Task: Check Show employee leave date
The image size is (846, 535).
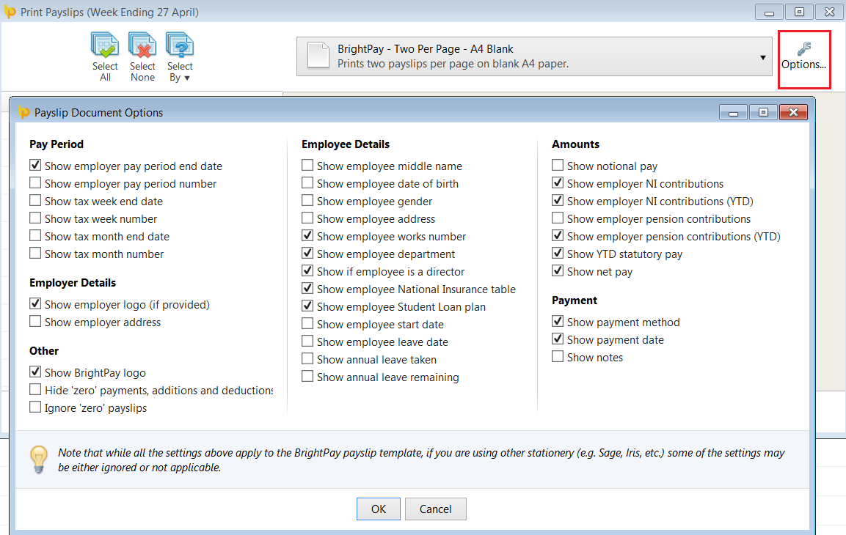Action: (307, 342)
